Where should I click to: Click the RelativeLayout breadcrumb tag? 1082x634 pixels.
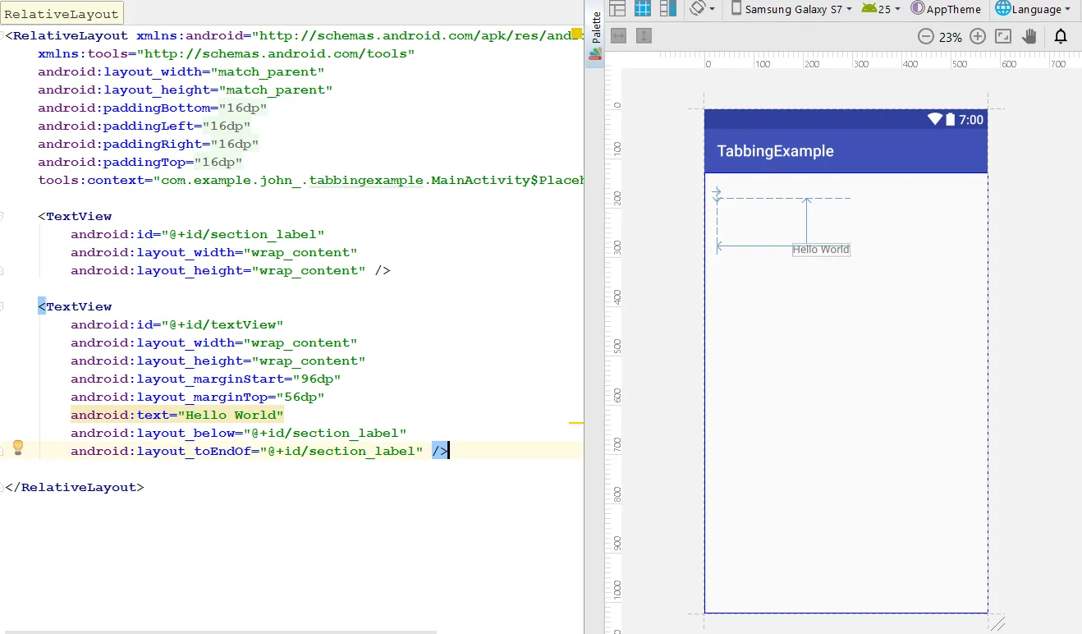(62, 14)
